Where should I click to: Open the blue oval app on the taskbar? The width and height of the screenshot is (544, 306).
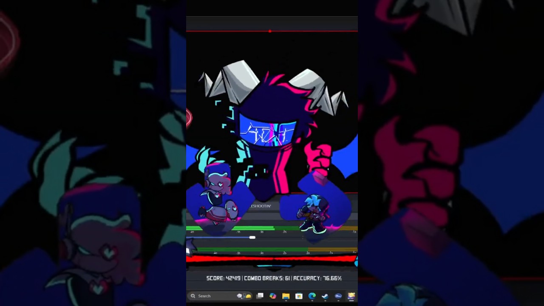coord(338,296)
